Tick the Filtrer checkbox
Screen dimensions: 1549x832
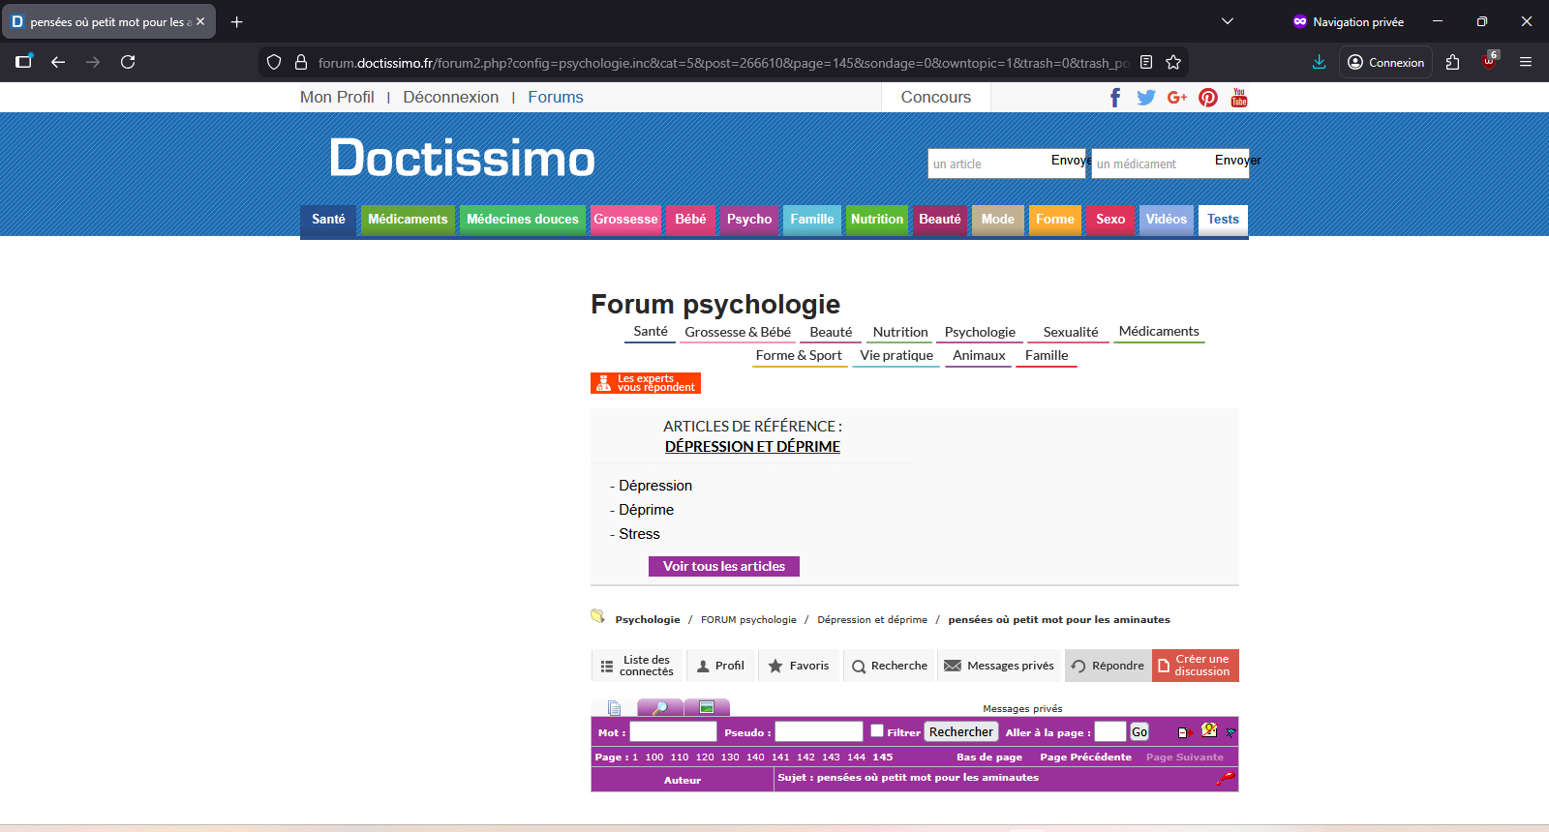[x=877, y=730]
